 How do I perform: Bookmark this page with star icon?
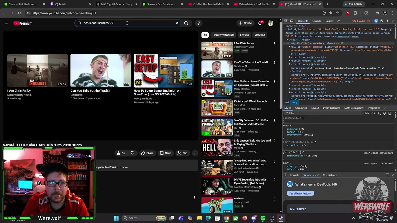click(337, 13)
